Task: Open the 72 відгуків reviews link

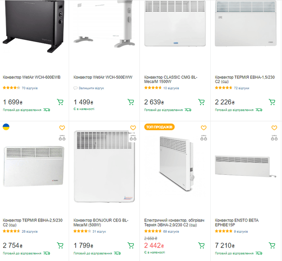Action: [241, 88]
